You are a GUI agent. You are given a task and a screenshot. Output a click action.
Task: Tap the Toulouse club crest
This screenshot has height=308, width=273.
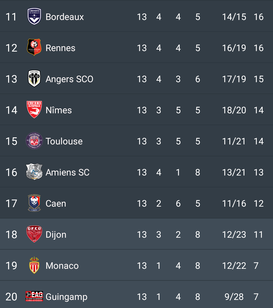pos(34,141)
